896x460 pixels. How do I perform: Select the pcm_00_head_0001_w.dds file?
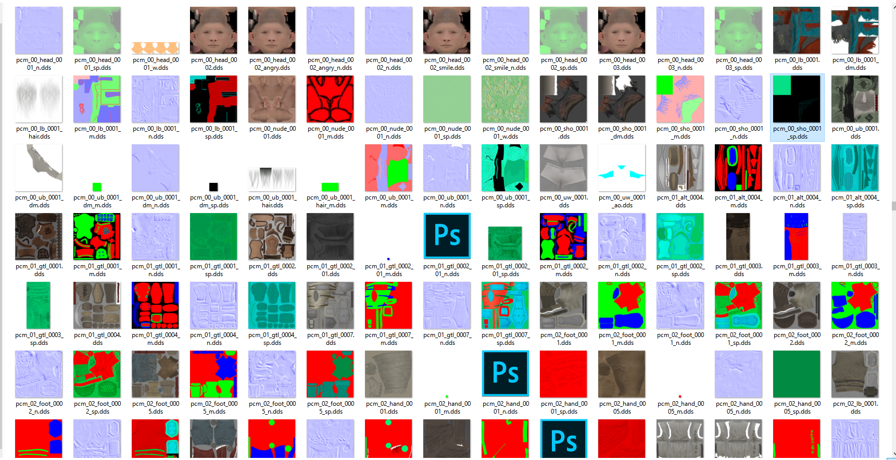(x=155, y=48)
